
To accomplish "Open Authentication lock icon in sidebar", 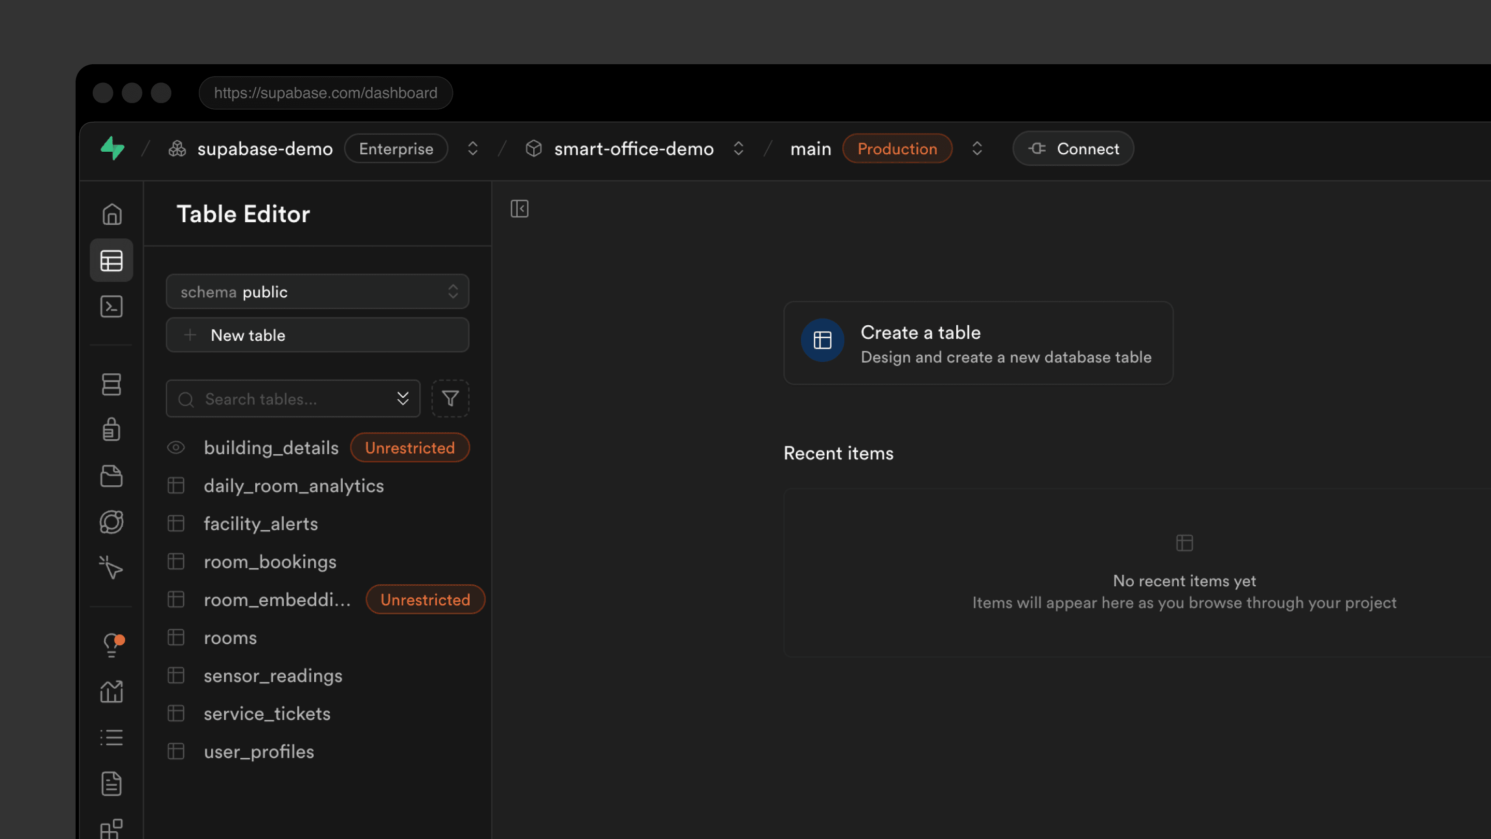I will tap(111, 430).
